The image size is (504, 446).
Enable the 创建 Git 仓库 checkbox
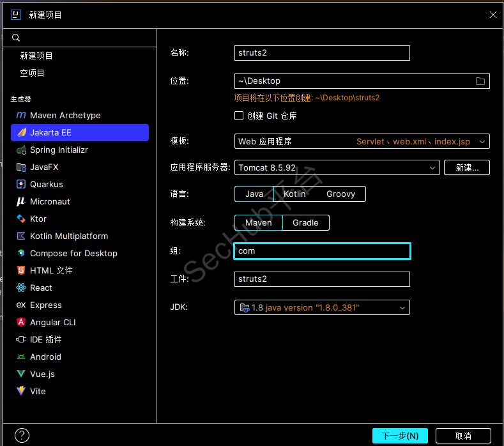pyautogui.click(x=239, y=116)
